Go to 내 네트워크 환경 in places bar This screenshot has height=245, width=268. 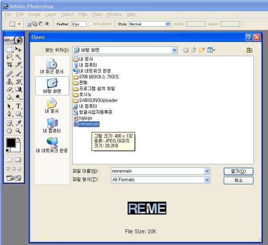click(52, 145)
